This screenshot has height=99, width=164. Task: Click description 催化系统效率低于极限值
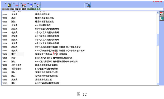click(x=46, y=65)
